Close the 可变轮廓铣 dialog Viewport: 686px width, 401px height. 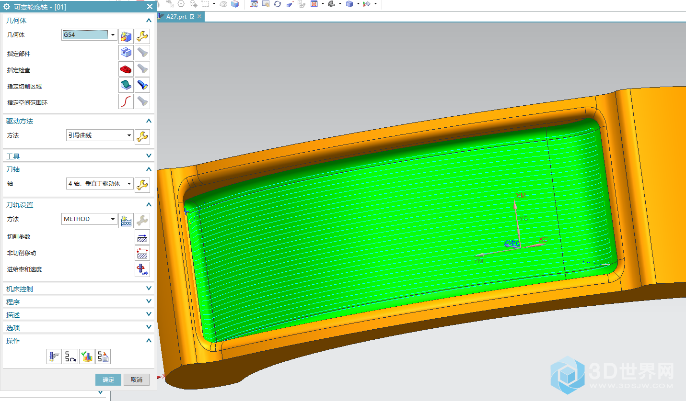150,7
